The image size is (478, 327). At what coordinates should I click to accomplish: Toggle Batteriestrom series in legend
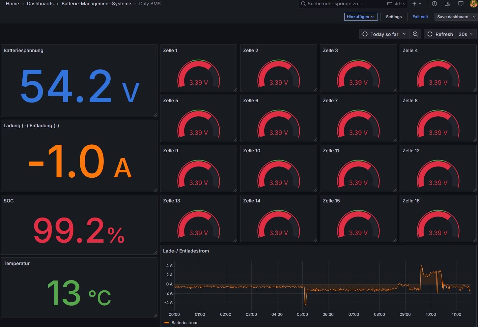pos(184,323)
